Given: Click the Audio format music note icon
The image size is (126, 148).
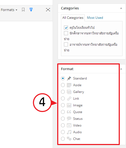Looking at the screenshot, I should (x=69, y=132).
